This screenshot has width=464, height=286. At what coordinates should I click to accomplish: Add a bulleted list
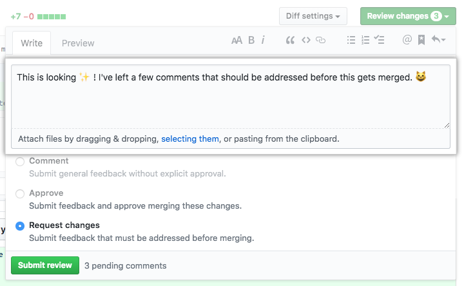[x=351, y=41]
